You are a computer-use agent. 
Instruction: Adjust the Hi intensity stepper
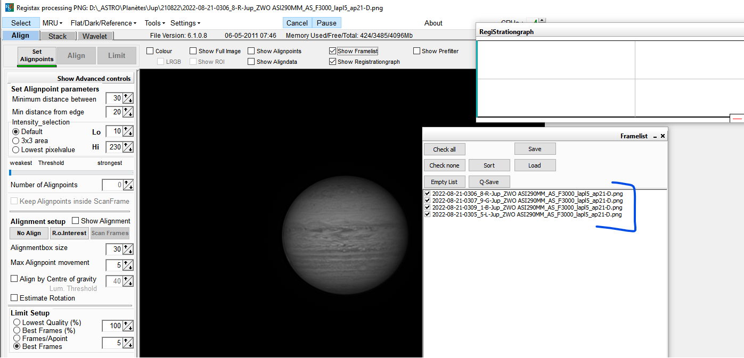128,147
